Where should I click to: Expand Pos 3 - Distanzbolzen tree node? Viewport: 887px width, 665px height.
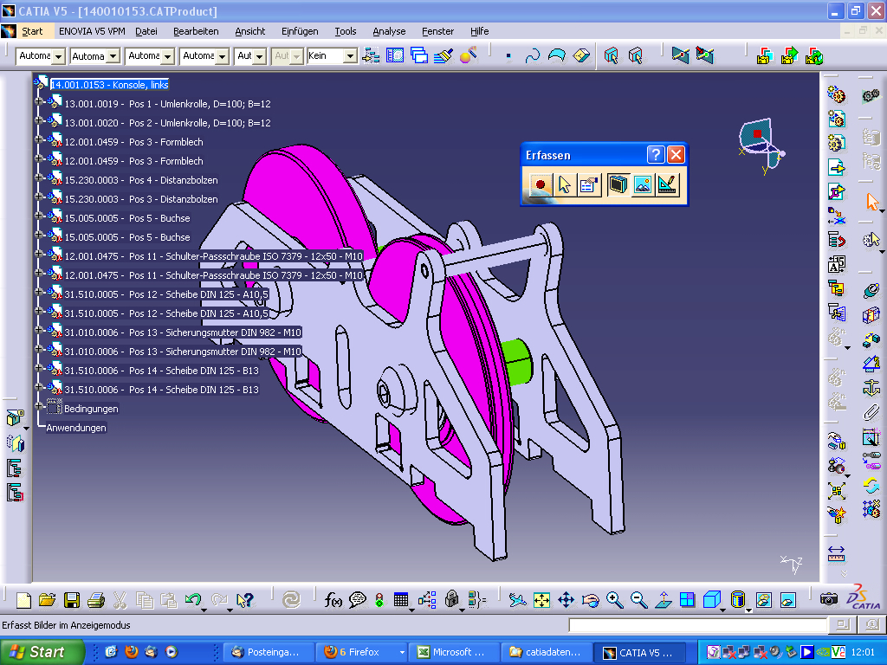39,197
